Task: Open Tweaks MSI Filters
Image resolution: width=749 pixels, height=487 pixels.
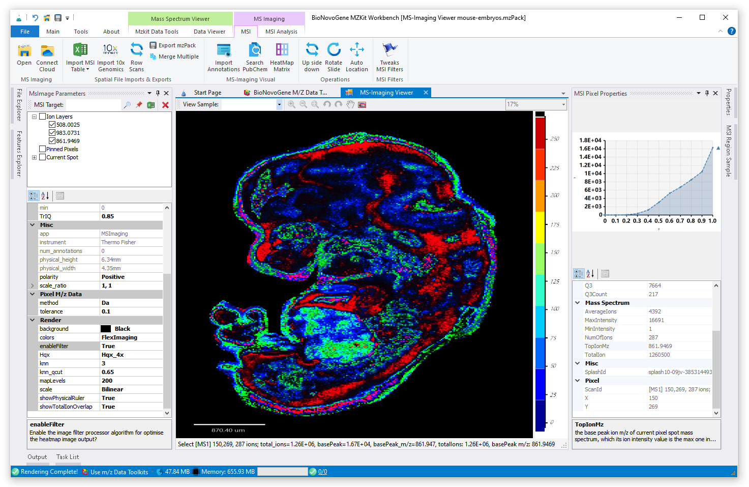Action: click(x=390, y=50)
